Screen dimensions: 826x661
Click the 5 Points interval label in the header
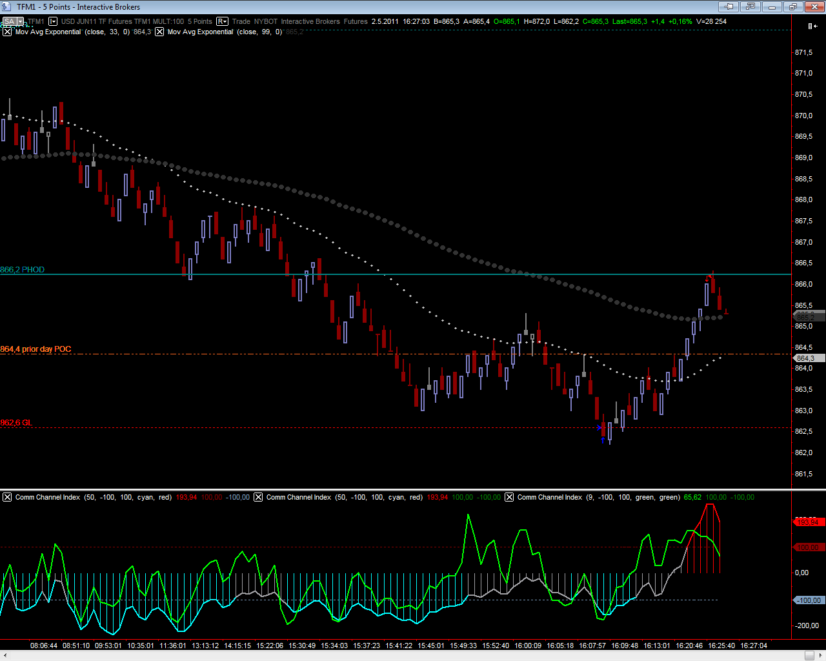click(200, 21)
